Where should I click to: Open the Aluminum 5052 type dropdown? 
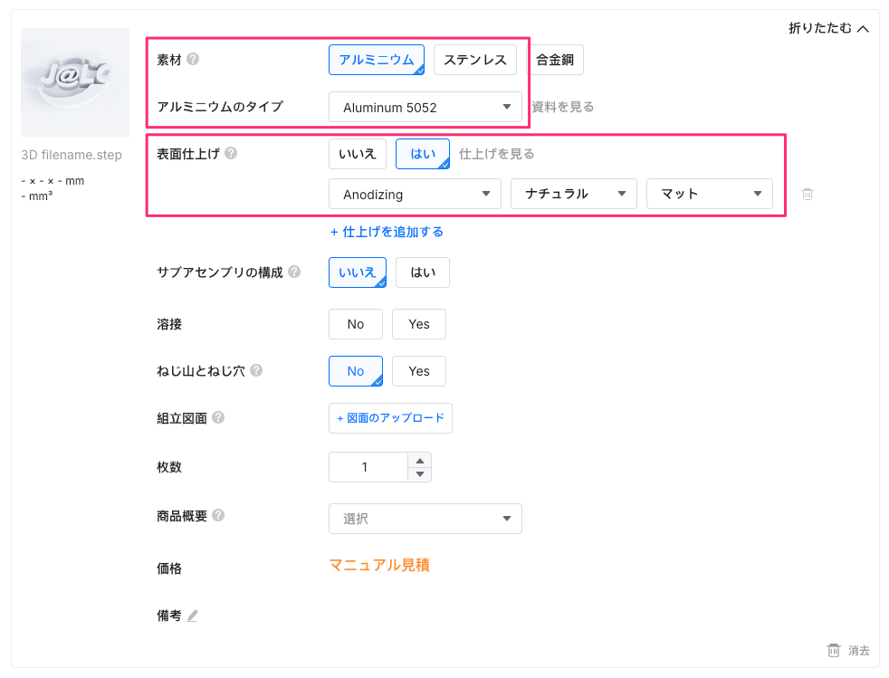(425, 107)
